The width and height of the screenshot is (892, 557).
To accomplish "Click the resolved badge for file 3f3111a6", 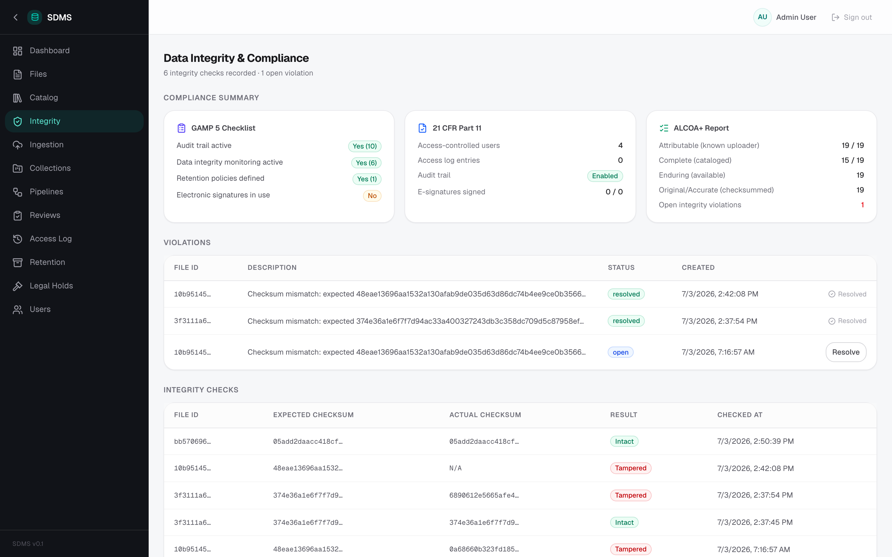I will (626, 321).
